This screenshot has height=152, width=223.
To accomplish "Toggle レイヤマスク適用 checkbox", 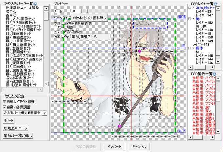I will 55,31.
